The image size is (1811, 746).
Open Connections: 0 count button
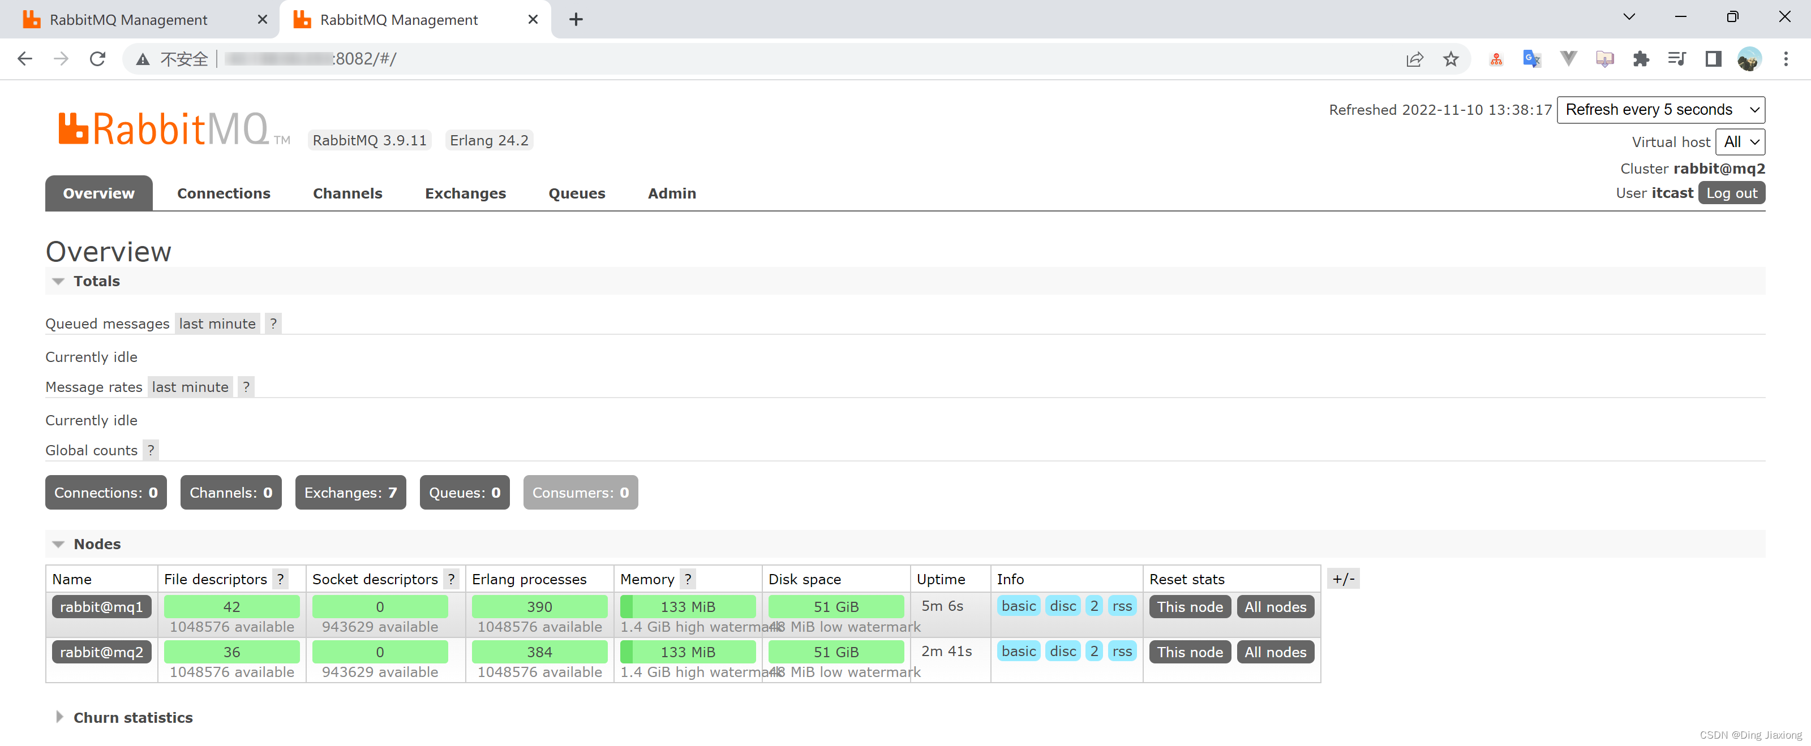coord(106,493)
